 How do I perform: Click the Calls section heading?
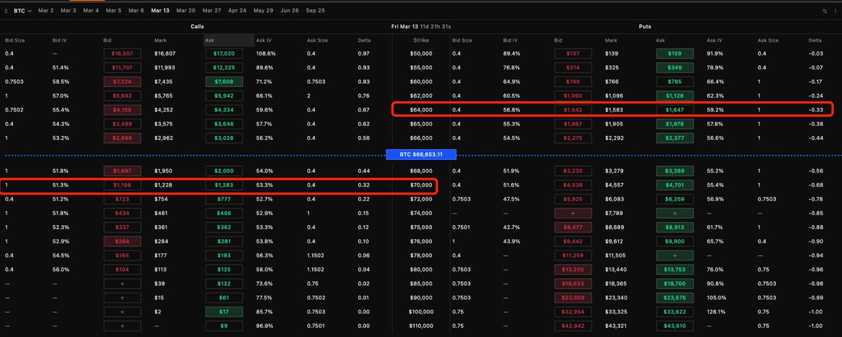click(198, 27)
